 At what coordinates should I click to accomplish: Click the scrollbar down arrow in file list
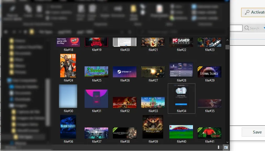pos(227,142)
